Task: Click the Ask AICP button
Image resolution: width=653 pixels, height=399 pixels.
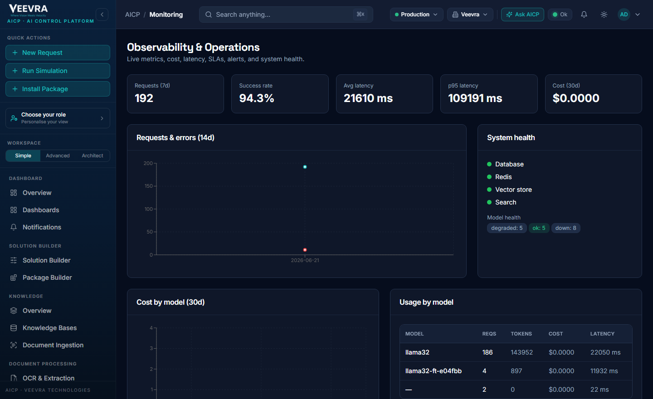Action: click(x=522, y=15)
